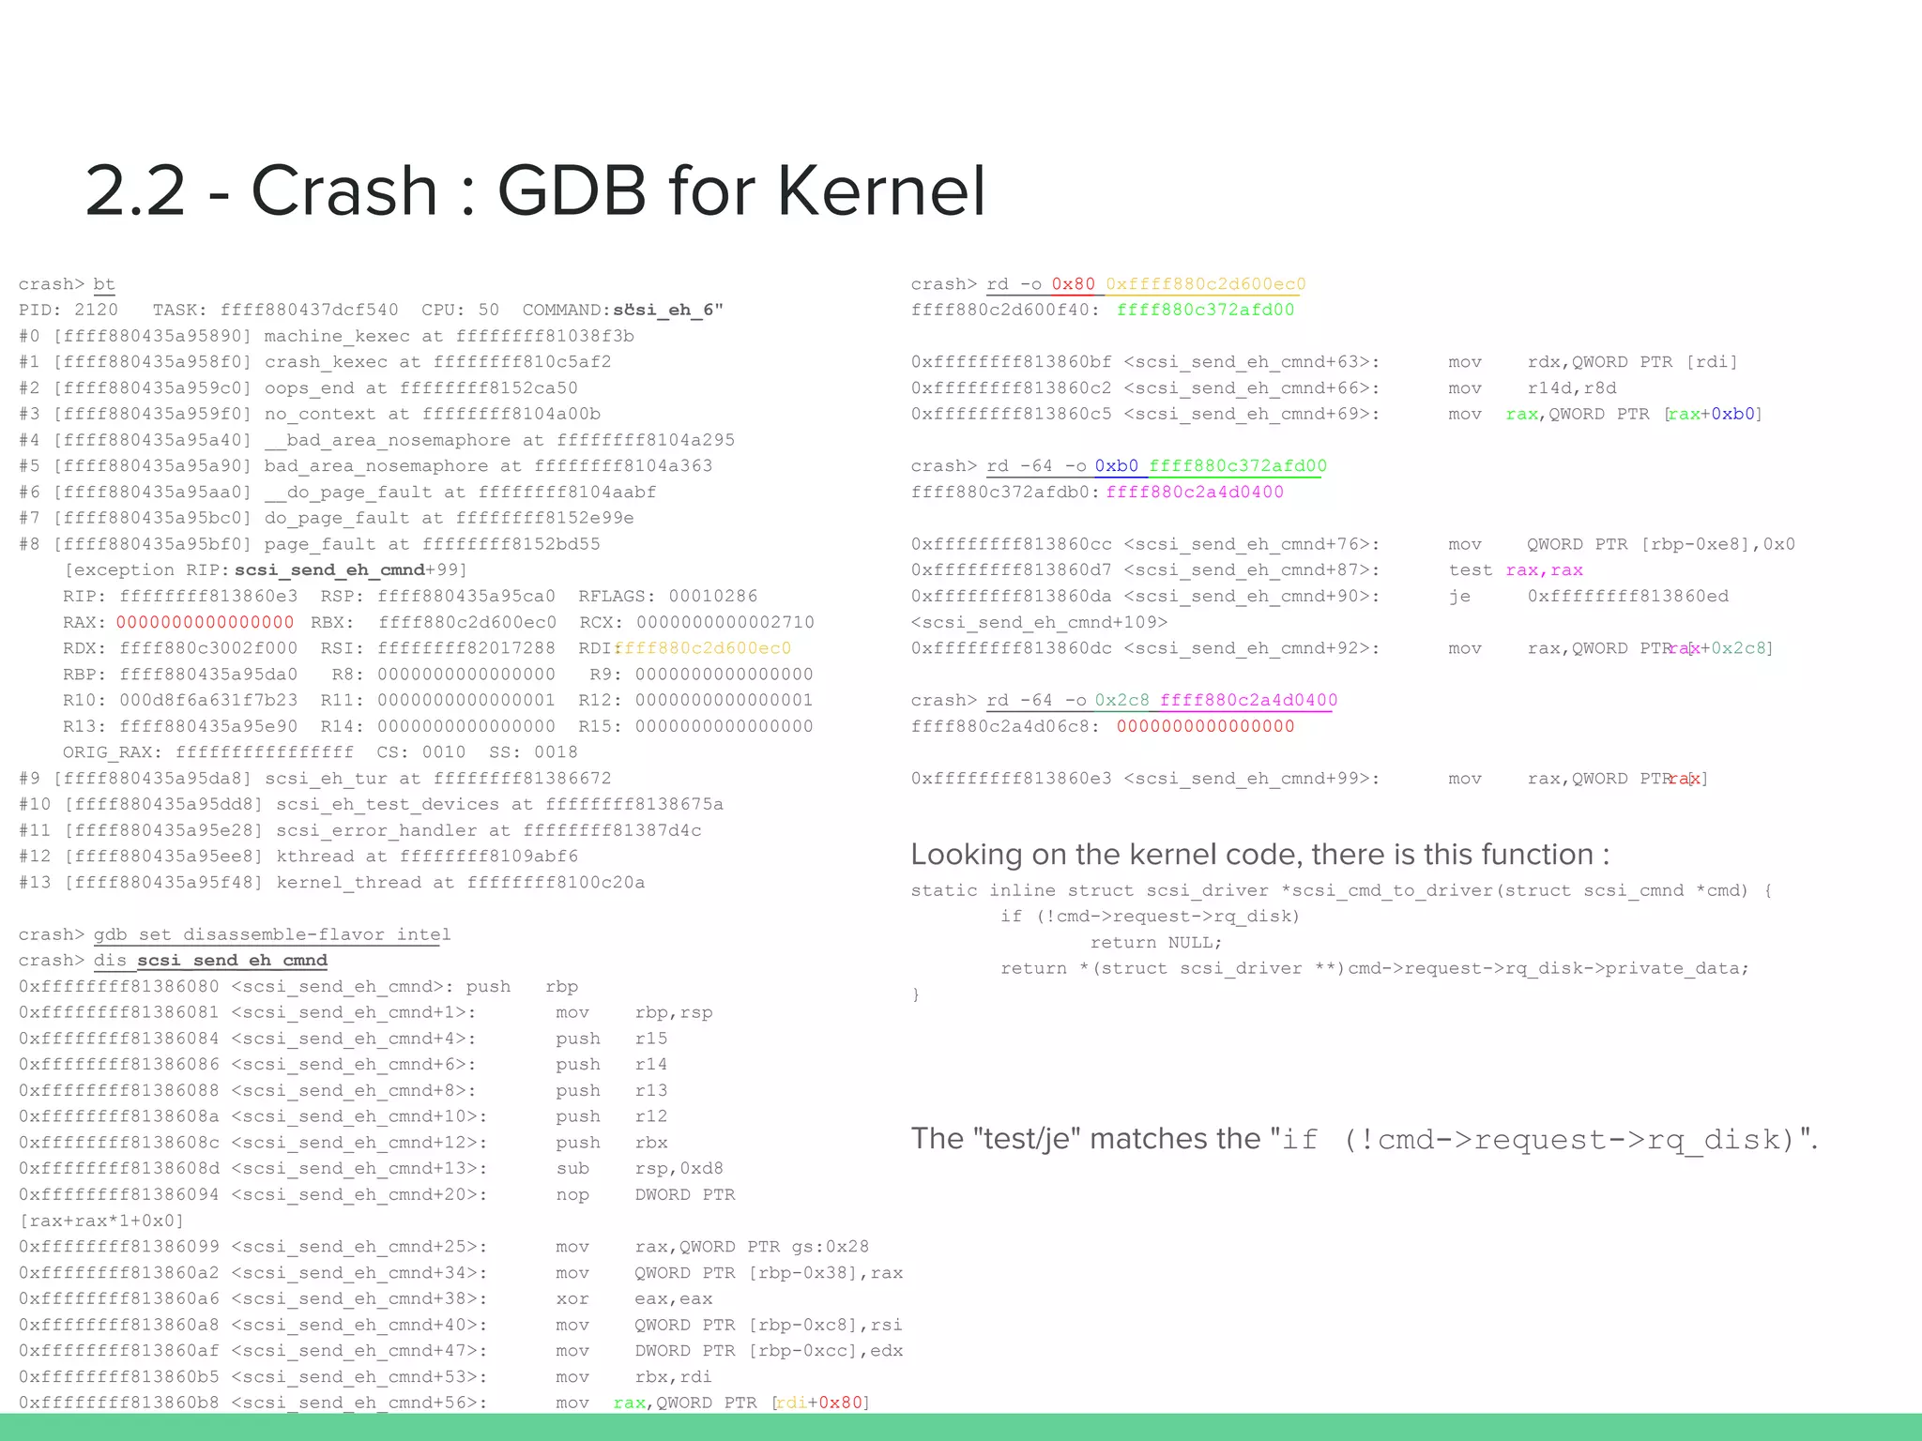Click the '#1 crash_kexec' backtrace line

click(x=315, y=362)
